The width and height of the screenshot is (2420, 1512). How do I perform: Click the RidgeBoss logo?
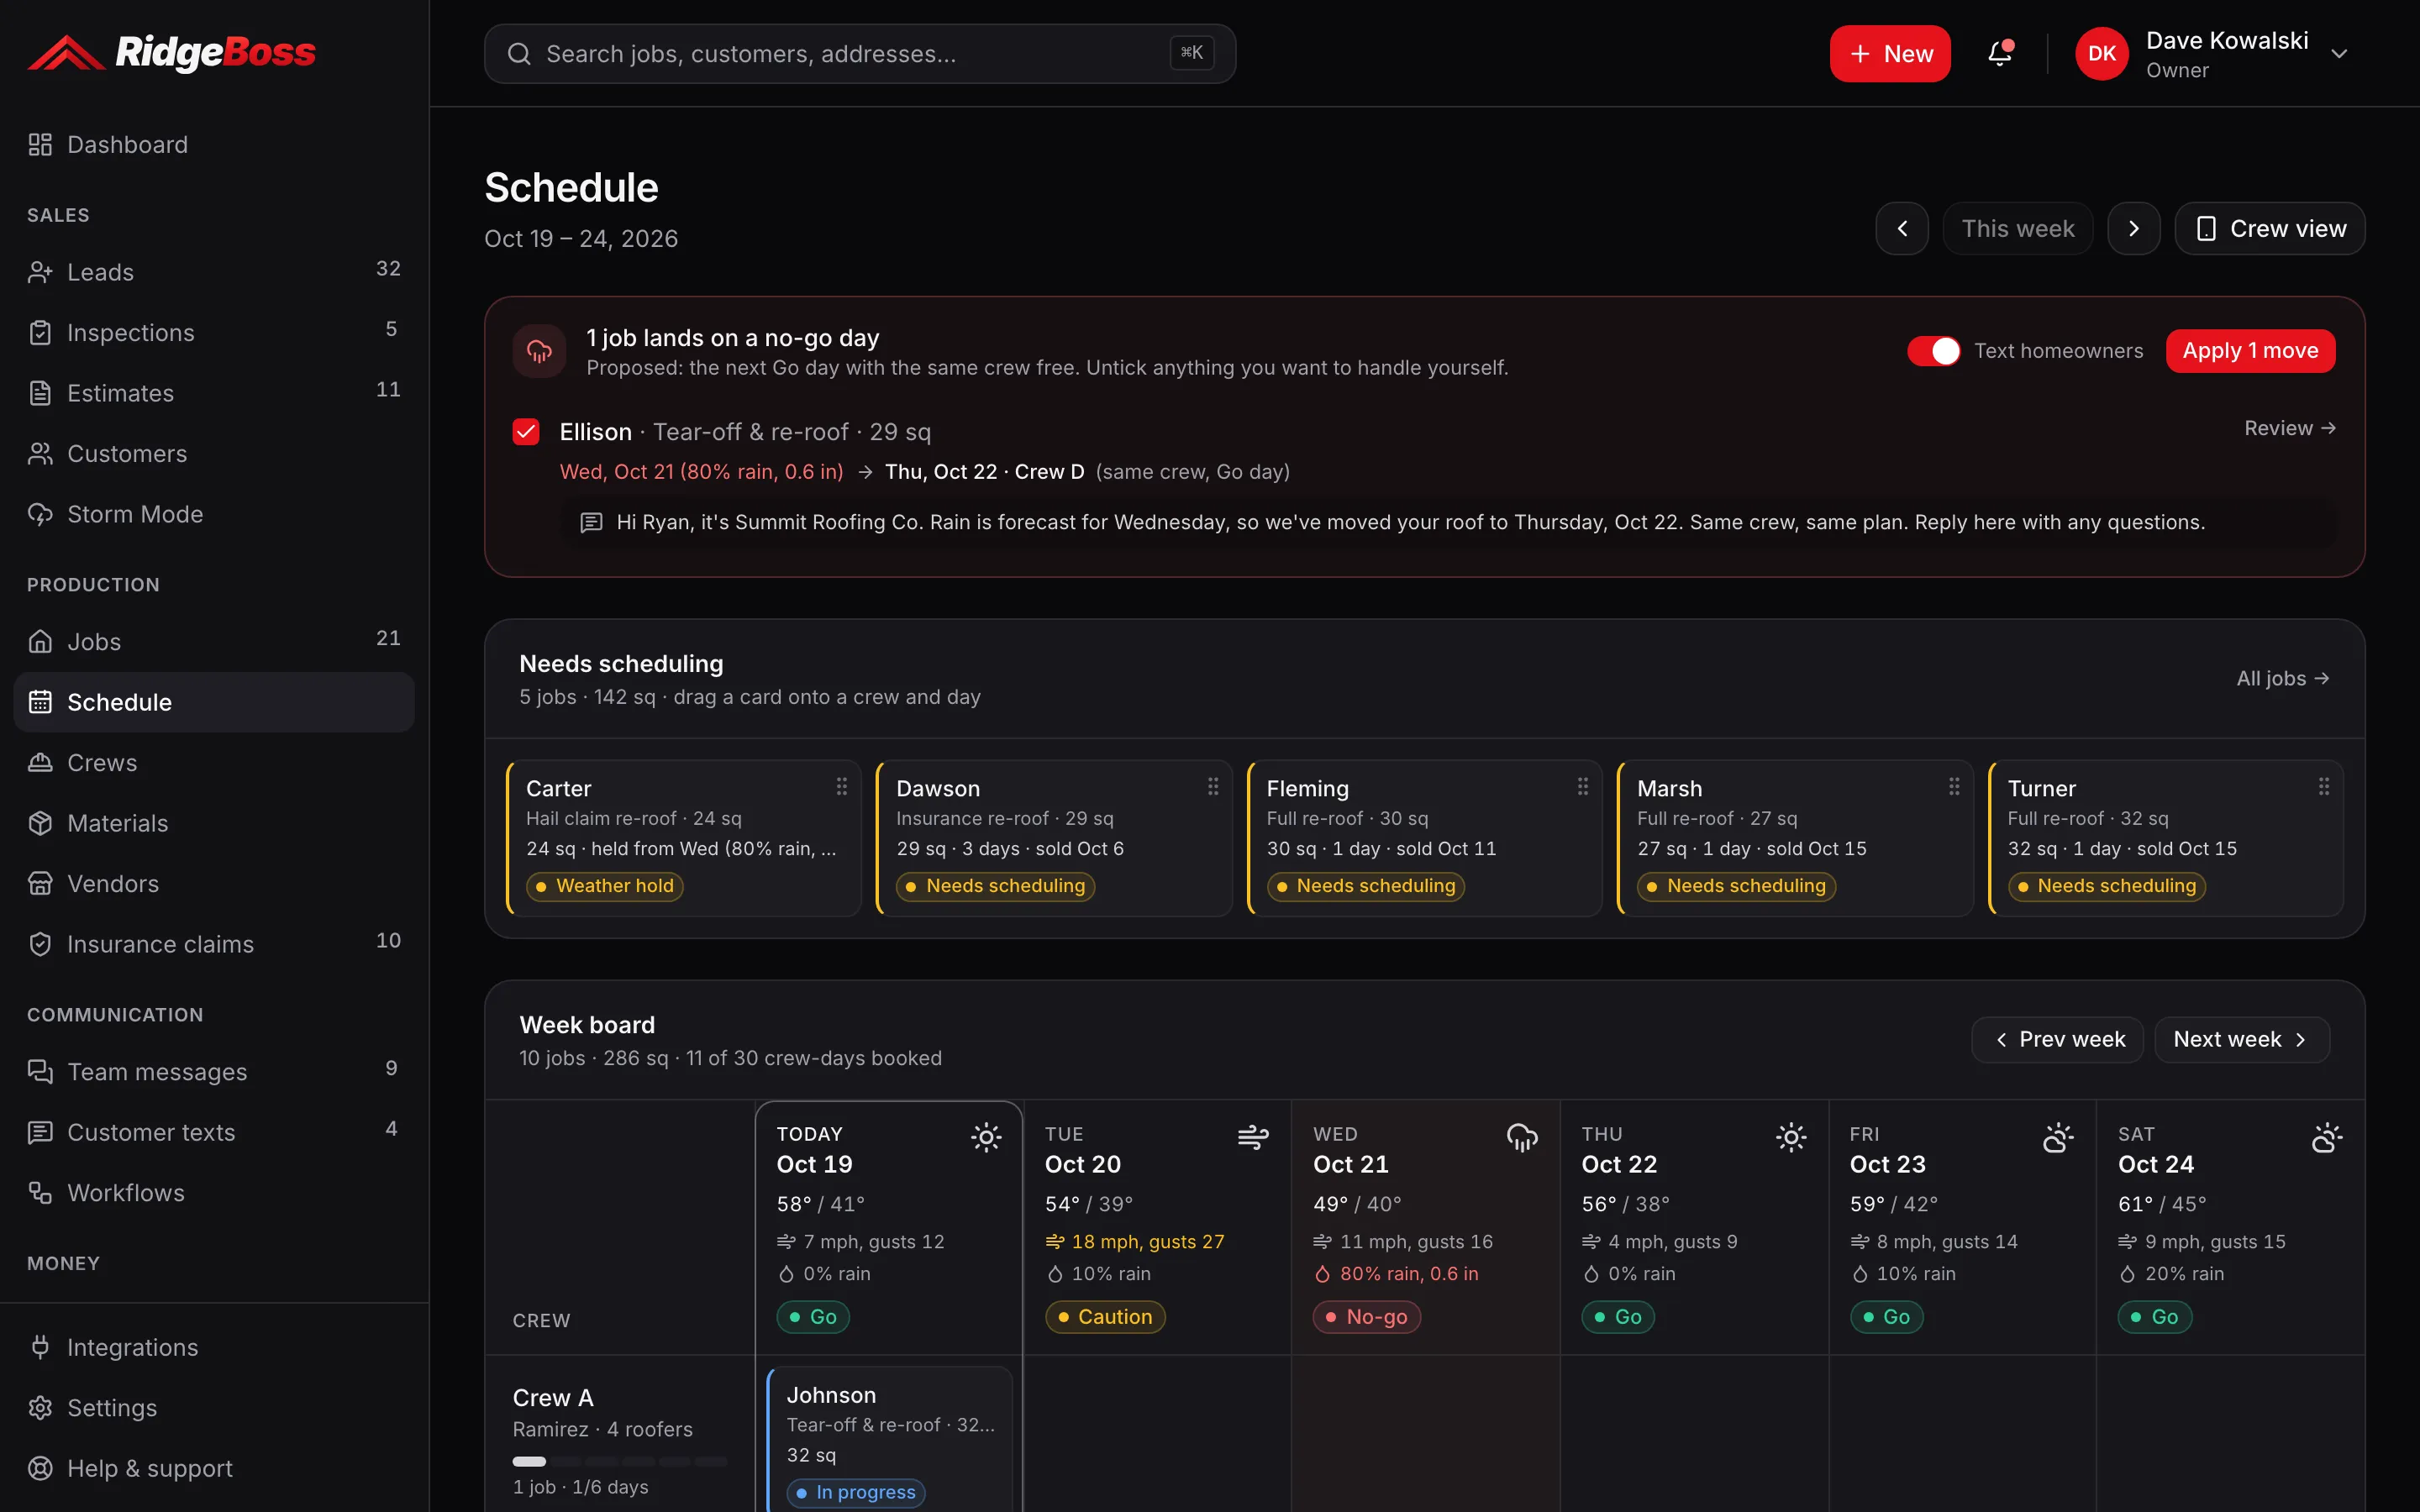[x=171, y=53]
